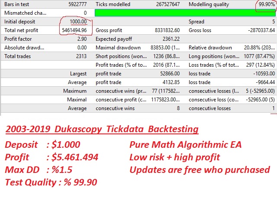This screenshot has width=277, height=208.
Task: Click average loss trade value -9664.44
Action: tap(265, 82)
